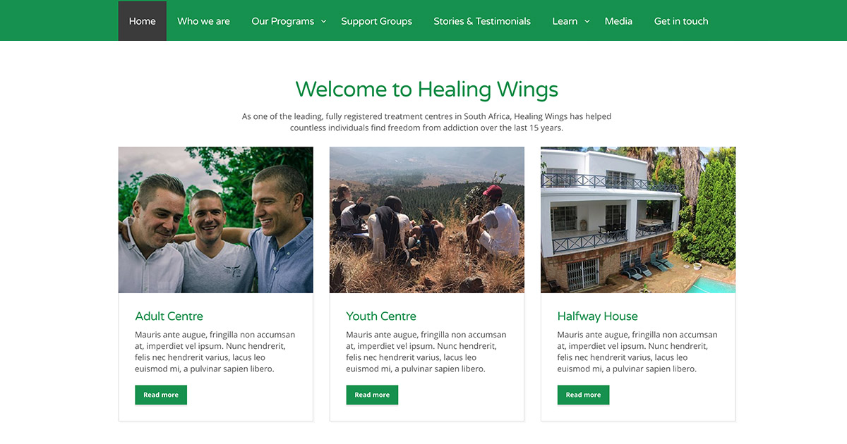Click the Adult Centre photo
This screenshot has width=847, height=444.
pyautogui.click(x=215, y=219)
